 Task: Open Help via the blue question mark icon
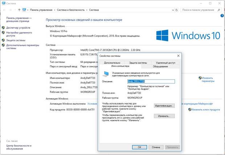tap(222, 16)
